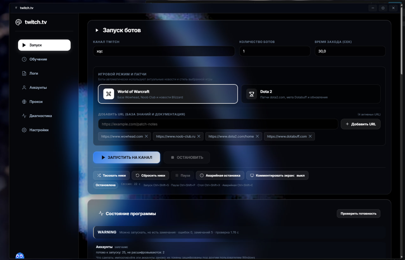Click Проверить готовность button
This screenshot has height=260, width=405.
358,214
